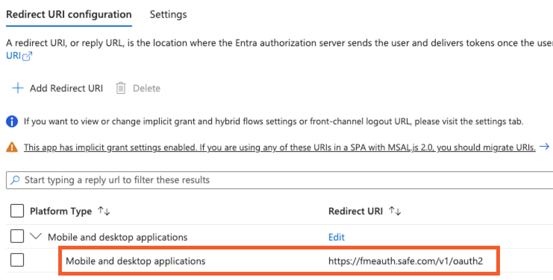Click the external link icon beside URI
This screenshot has height=280, width=553.
click(x=27, y=56)
